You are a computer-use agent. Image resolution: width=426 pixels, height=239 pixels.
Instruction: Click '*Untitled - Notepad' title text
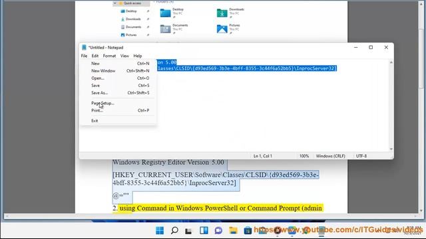point(106,47)
